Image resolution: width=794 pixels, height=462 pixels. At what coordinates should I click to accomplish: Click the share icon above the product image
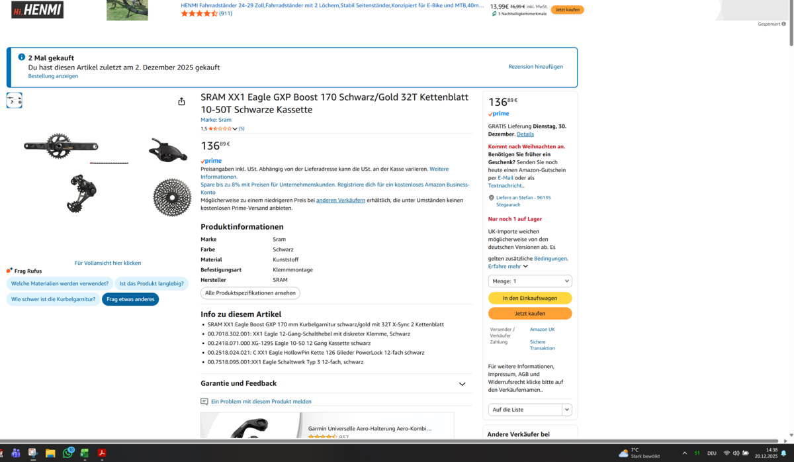181,101
